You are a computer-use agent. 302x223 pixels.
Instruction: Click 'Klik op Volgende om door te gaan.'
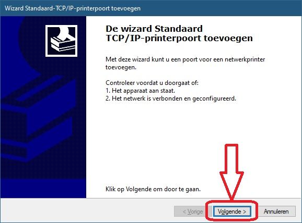pyautogui.click(x=153, y=189)
